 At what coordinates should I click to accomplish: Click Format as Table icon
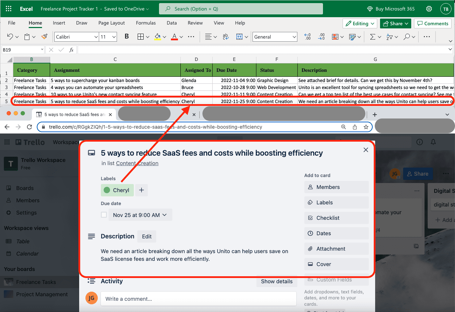352,37
